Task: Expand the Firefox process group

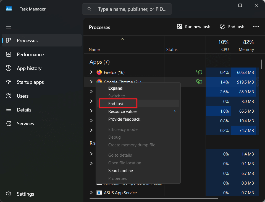Action: [x=91, y=72]
